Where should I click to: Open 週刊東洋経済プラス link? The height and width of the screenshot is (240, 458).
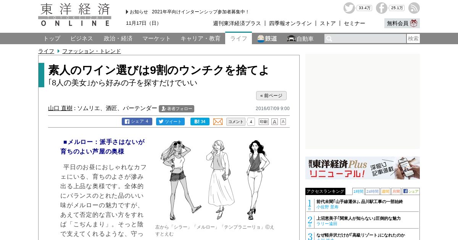pyautogui.click(x=237, y=23)
